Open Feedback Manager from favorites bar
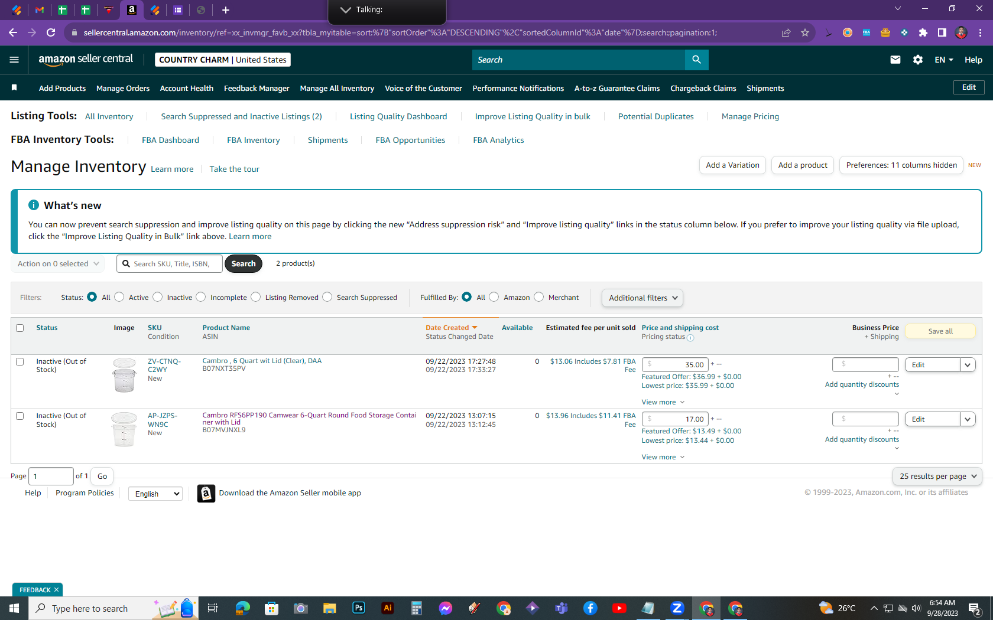The image size is (993, 620). tap(257, 88)
